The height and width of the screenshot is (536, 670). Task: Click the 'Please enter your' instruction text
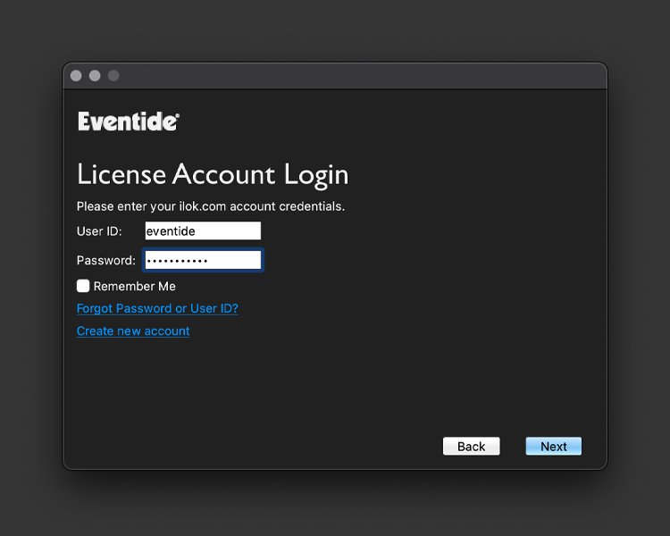(x=112, y=206)
